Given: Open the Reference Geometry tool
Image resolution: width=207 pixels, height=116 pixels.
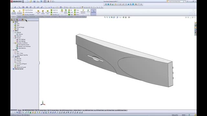Looking at the screenshot, I should click(x=83, y=12).
